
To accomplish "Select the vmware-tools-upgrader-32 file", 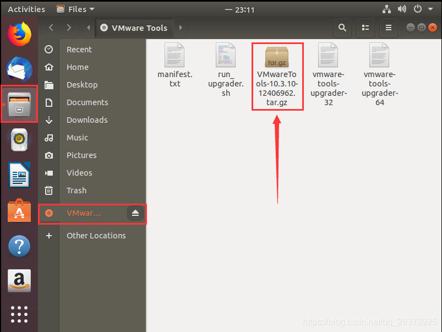I will (x=329, y=74).
